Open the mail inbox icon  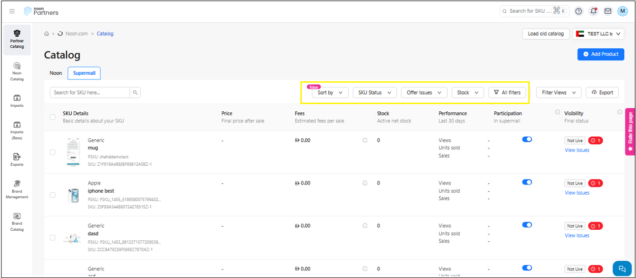pyautogui.click(x=608, y=11)
